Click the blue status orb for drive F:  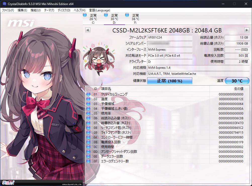click(127, 15)
